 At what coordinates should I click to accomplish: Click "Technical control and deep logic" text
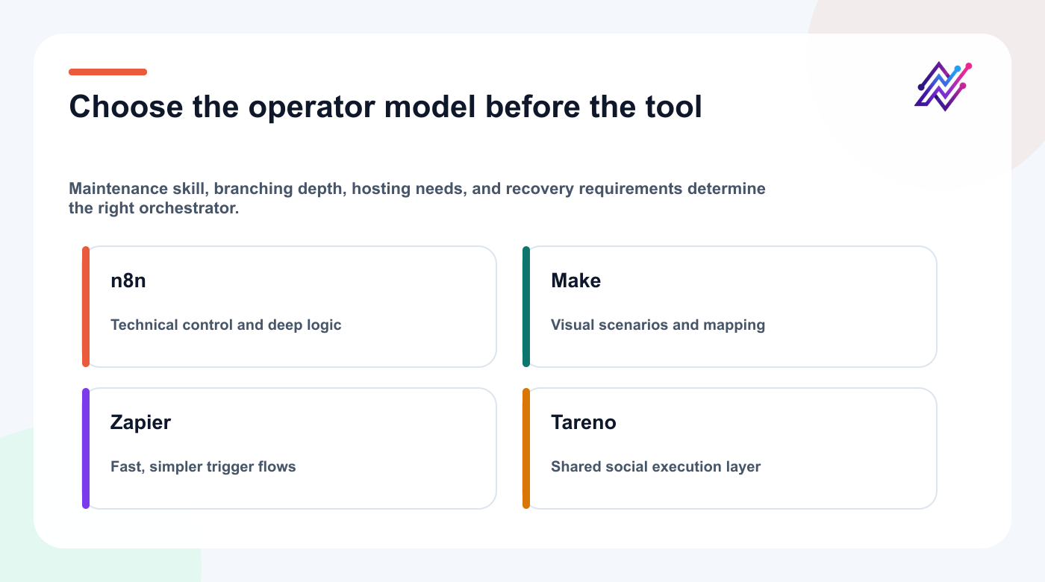click(x=226, y=325)
